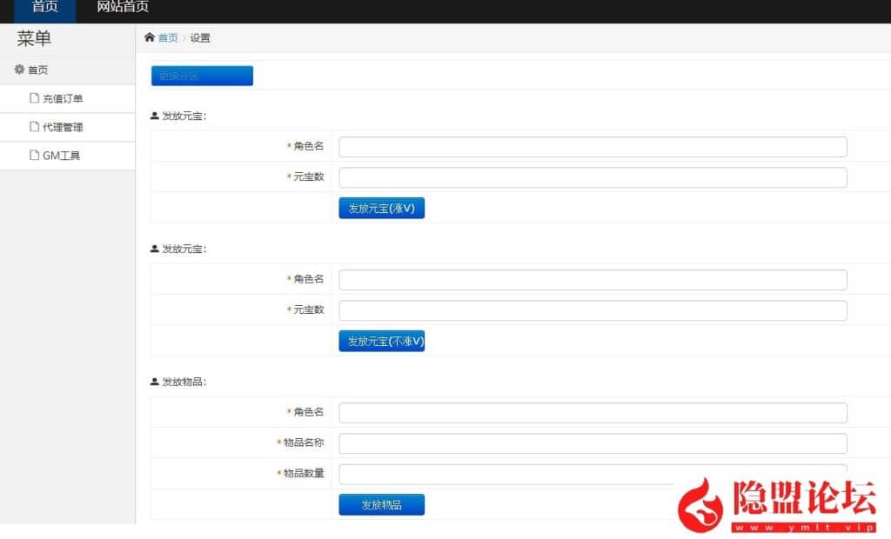Click the 首页 breadcrumb link
This screenshot has width=891, height=539.
tap(168, 37)
